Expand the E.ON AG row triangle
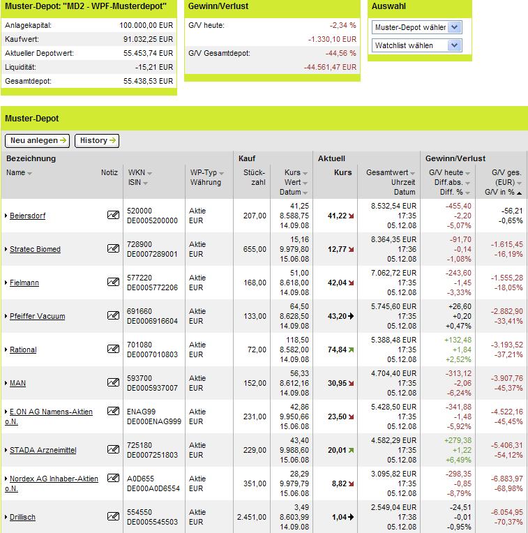The width and height of the screenshot is (528, 533). 6,412
